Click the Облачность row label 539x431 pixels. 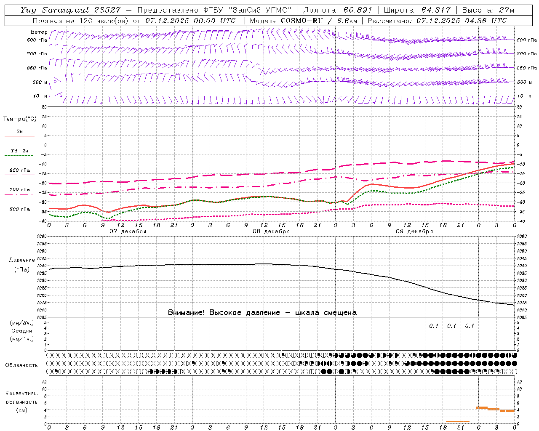pyautogui.click(x=21, y=365)
